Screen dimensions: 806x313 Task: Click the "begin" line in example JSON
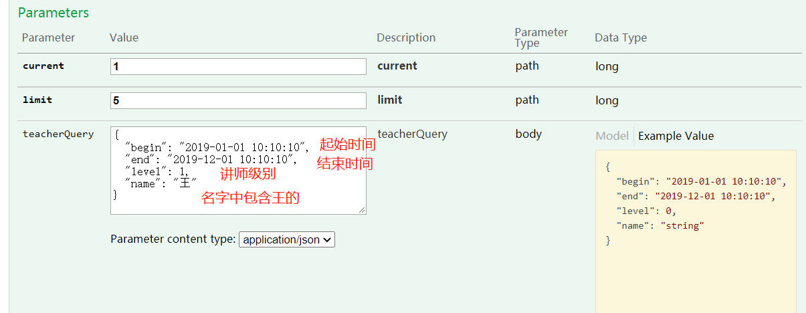702,181
